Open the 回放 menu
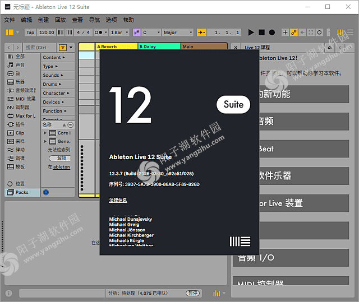The image size is (359, 302). [61, 20]
